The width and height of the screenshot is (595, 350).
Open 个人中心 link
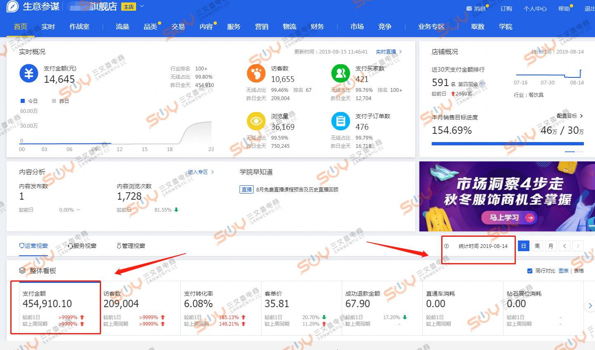click(535, 9)
